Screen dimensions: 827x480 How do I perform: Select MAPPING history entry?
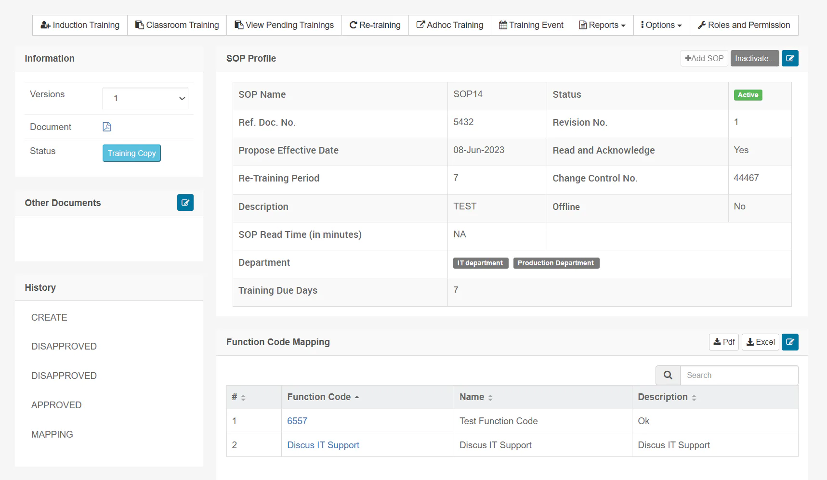(x=52, y=434)
